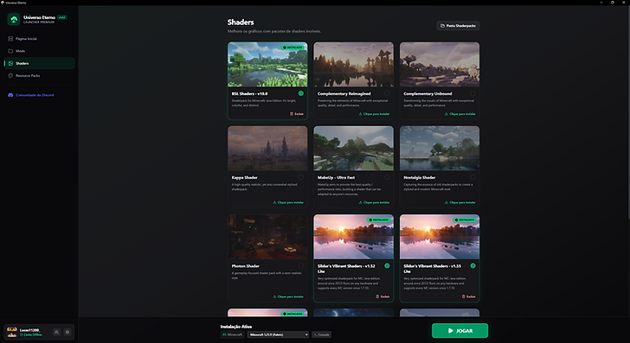630x343 pixels.
Task: Select the Shaders sidebar item
Action: [x=39, y=63]
